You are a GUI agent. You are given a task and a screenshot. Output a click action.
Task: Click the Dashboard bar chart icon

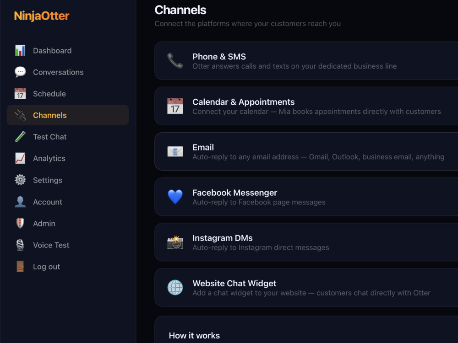(20, 51)
